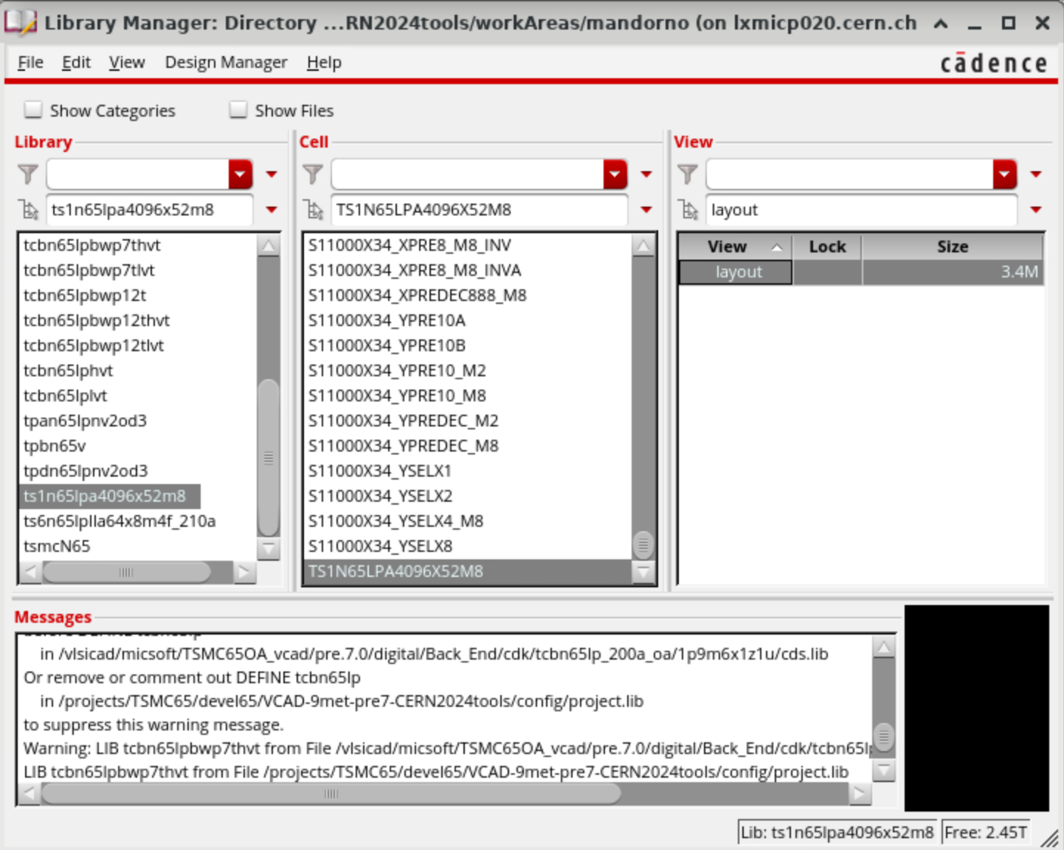Viewport: 1064px width, 850px height.
Task: Click the Messages horizontal scrollbar thumb
Action: click(x=331, y=794)
